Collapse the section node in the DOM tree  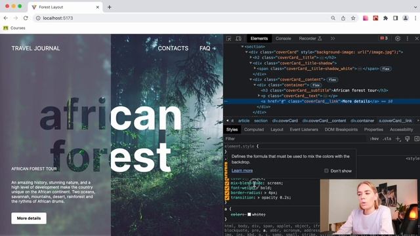[x=242, y=47]
